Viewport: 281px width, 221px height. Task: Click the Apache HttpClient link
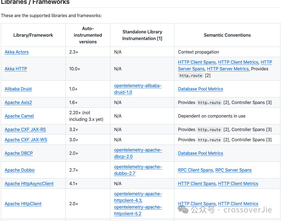point(23,204)
